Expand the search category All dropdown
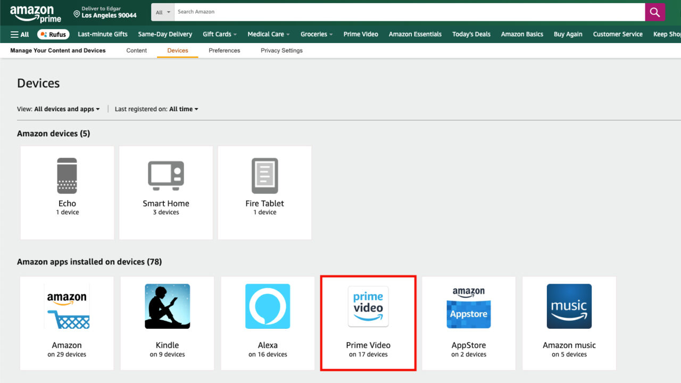 coord(163,12)
